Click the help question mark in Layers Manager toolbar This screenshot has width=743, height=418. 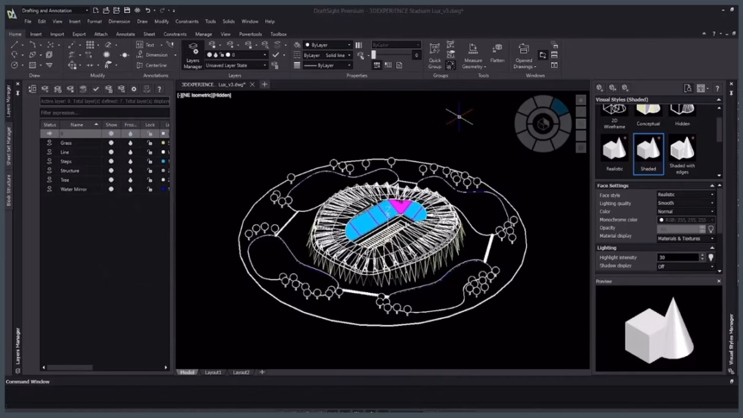click(159, 89)
